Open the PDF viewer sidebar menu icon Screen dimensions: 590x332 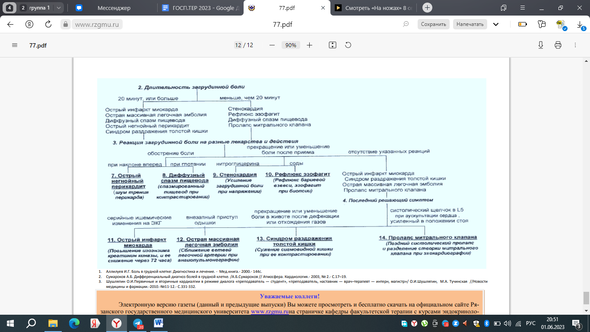pyautogui.click(x=15, y=45)
